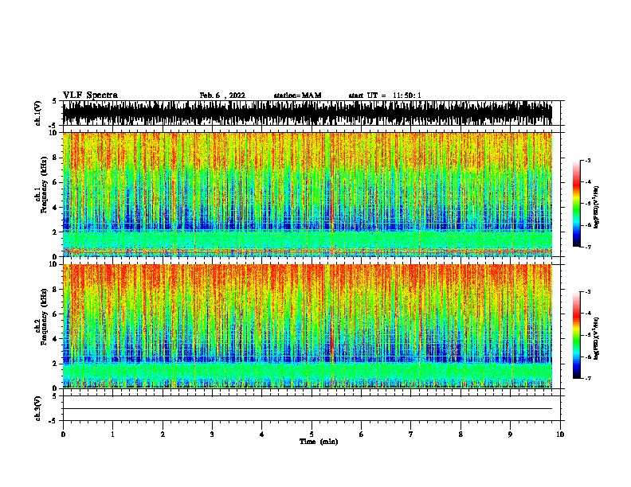
Task: Click the 'start UT = 11:50: 1' label
Action: click(x=385, y=95)
